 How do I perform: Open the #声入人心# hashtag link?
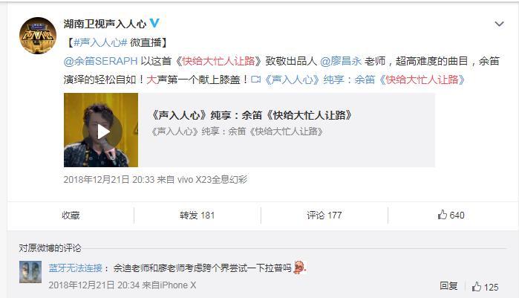[x=101, y=42]
